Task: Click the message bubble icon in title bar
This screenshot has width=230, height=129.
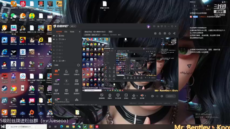Action: 154,26
